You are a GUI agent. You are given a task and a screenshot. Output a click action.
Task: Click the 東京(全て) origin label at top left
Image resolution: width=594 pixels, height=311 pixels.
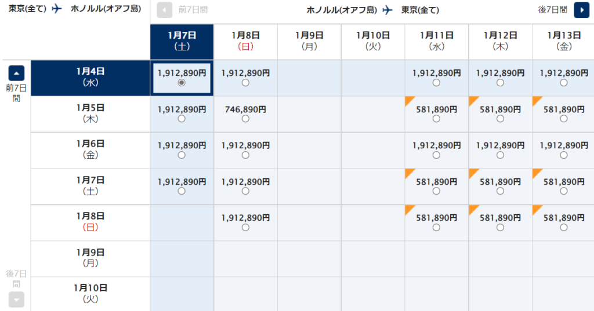[27, 8]
